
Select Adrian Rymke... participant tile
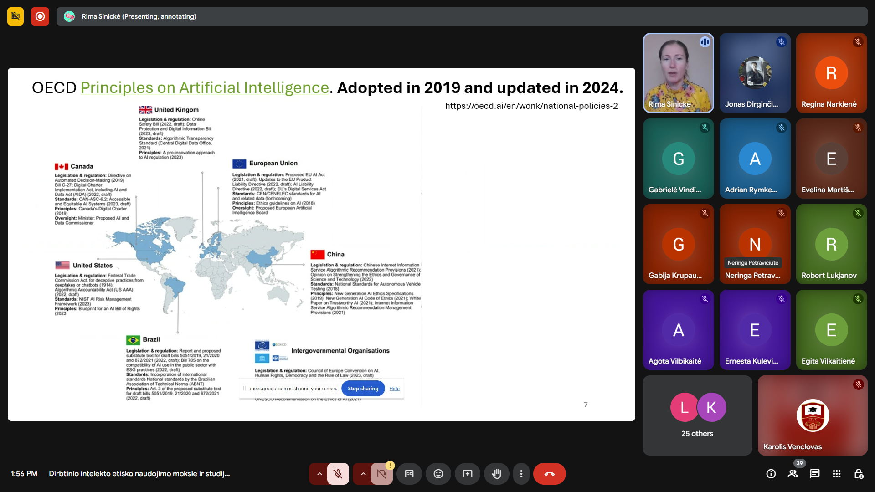point(755,159)
